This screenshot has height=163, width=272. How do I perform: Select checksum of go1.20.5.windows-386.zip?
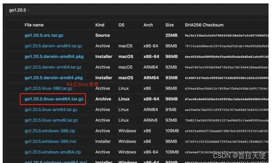click(227, 131)
